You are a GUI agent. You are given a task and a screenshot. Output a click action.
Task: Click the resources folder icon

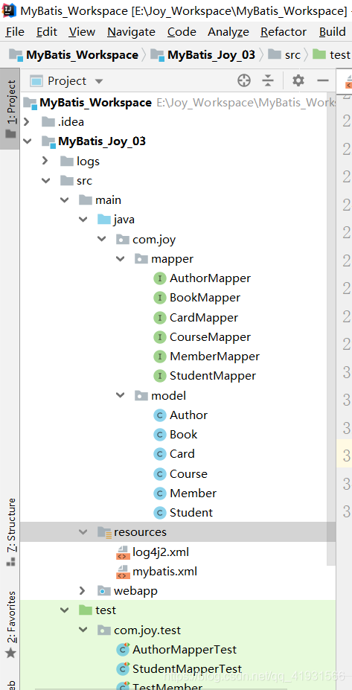[104, 532]
